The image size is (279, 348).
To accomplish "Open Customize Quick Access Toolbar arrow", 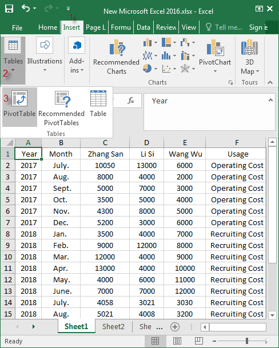I will tap(68, 9).
